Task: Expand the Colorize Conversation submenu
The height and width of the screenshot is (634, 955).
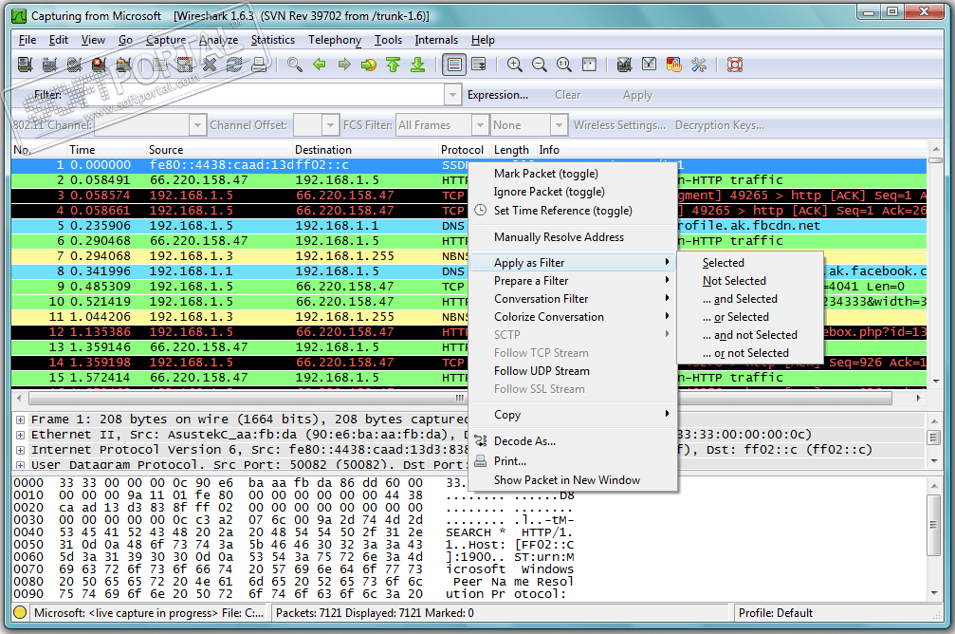Action: (x=571, y=317)
